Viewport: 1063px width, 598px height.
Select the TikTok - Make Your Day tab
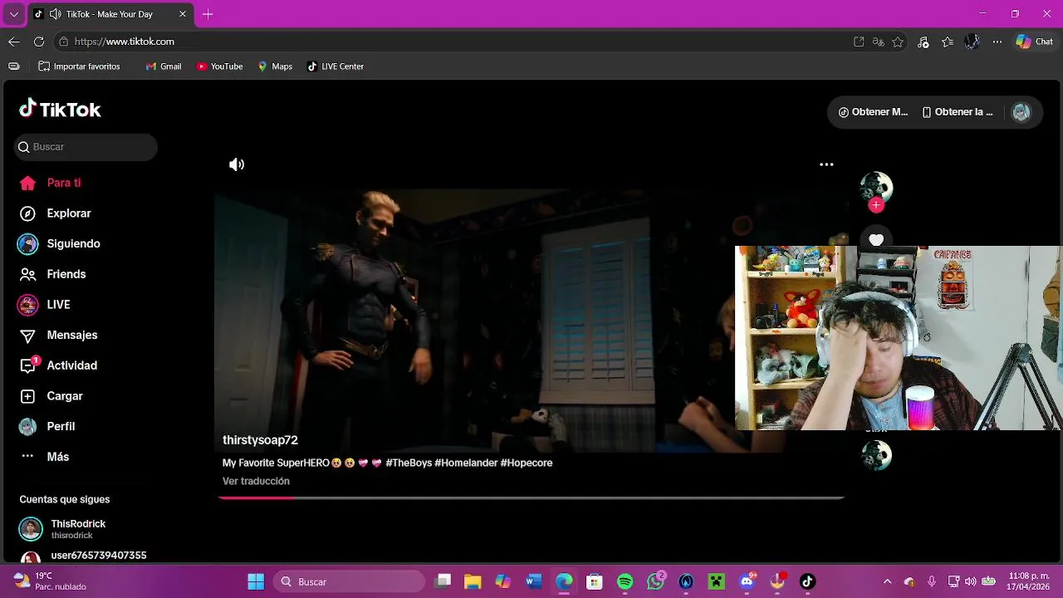point(110,14)
